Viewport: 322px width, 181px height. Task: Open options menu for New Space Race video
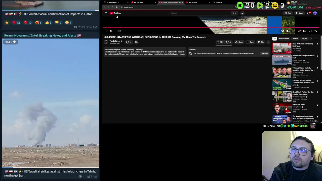click(x=317, y=117)
